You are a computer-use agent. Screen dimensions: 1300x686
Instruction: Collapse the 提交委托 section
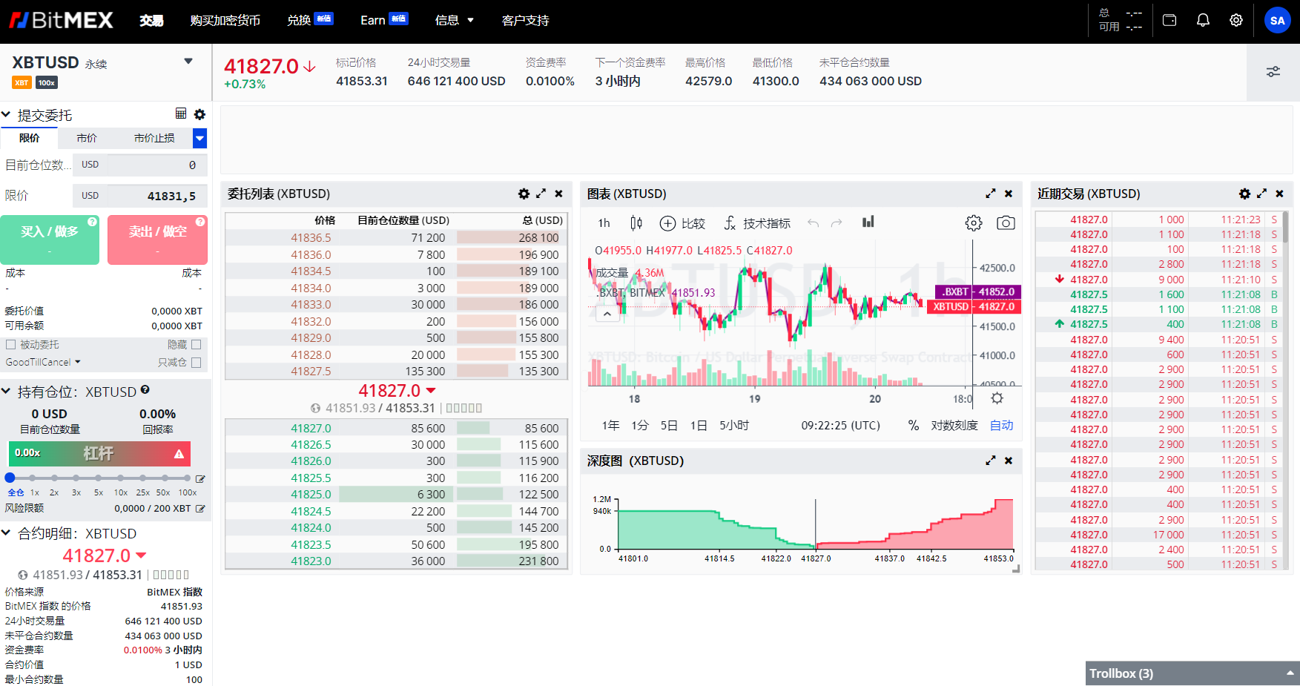click(6, 114)
